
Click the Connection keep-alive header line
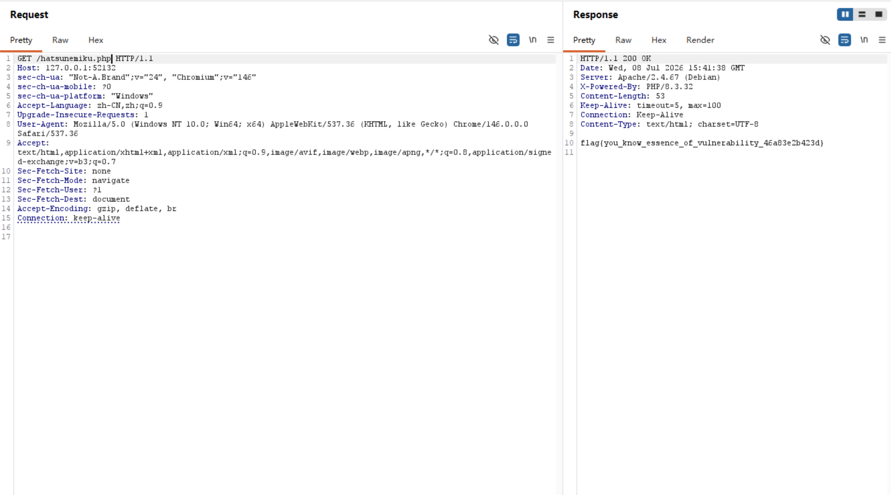69,218
